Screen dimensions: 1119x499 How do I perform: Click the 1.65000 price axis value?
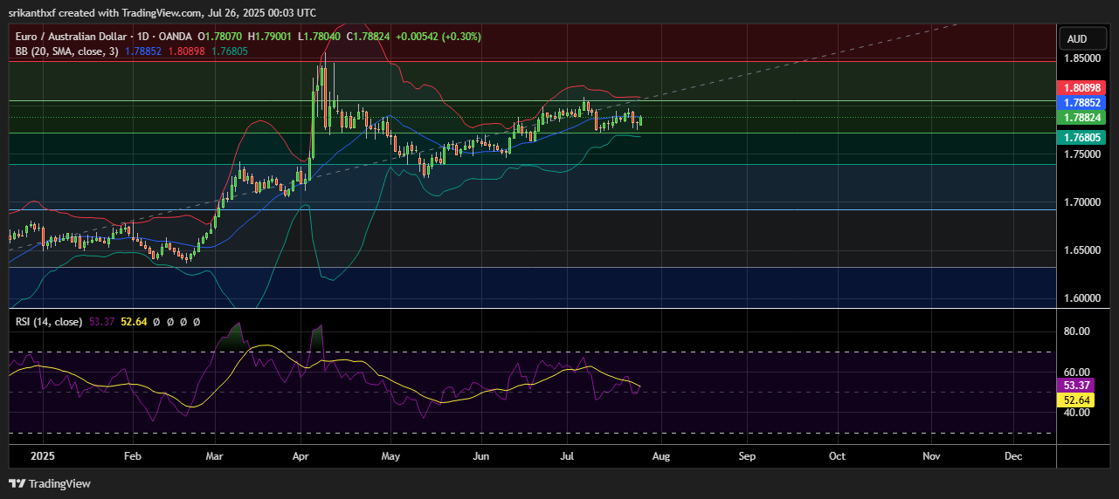pyautogui.click(x=1081, y=250)
